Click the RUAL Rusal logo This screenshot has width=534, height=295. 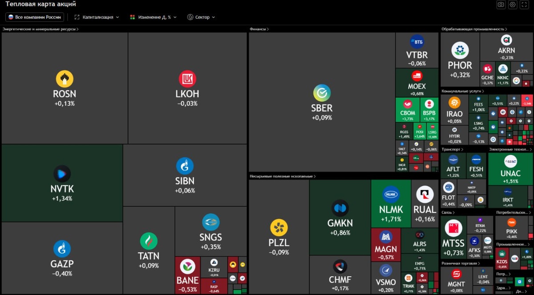click(425, 194)
